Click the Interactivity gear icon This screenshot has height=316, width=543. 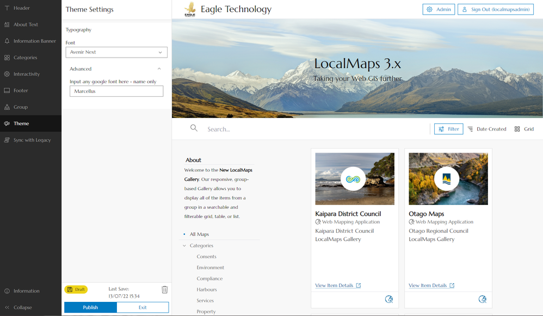7,74
